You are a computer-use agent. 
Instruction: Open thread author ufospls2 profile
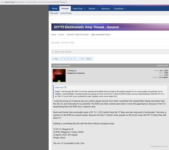pos(57,43)
